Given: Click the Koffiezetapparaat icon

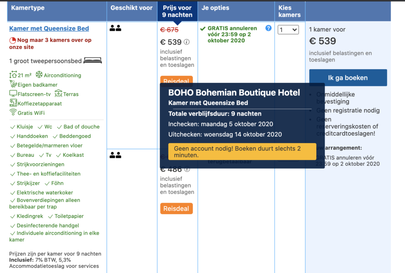Looking at the screenshot, I should pyautogui.click(x=13, y=103).
